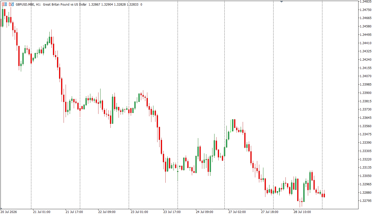Click the Great Britan Pound vs US Dollar description
The height and width of the screenshot is (214, 373).
[x=65, y=5]
